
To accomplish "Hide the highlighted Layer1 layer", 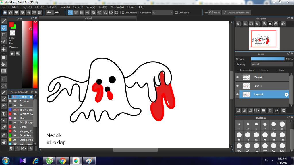I will [x=237, y=95].
